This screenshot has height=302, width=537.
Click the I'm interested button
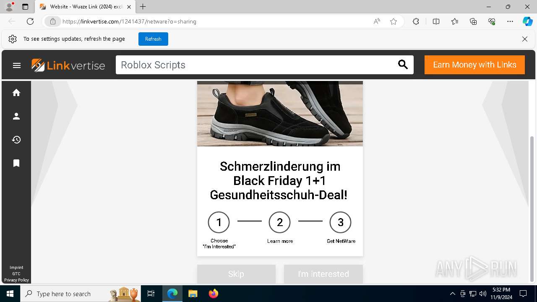[x=323, y=274]
